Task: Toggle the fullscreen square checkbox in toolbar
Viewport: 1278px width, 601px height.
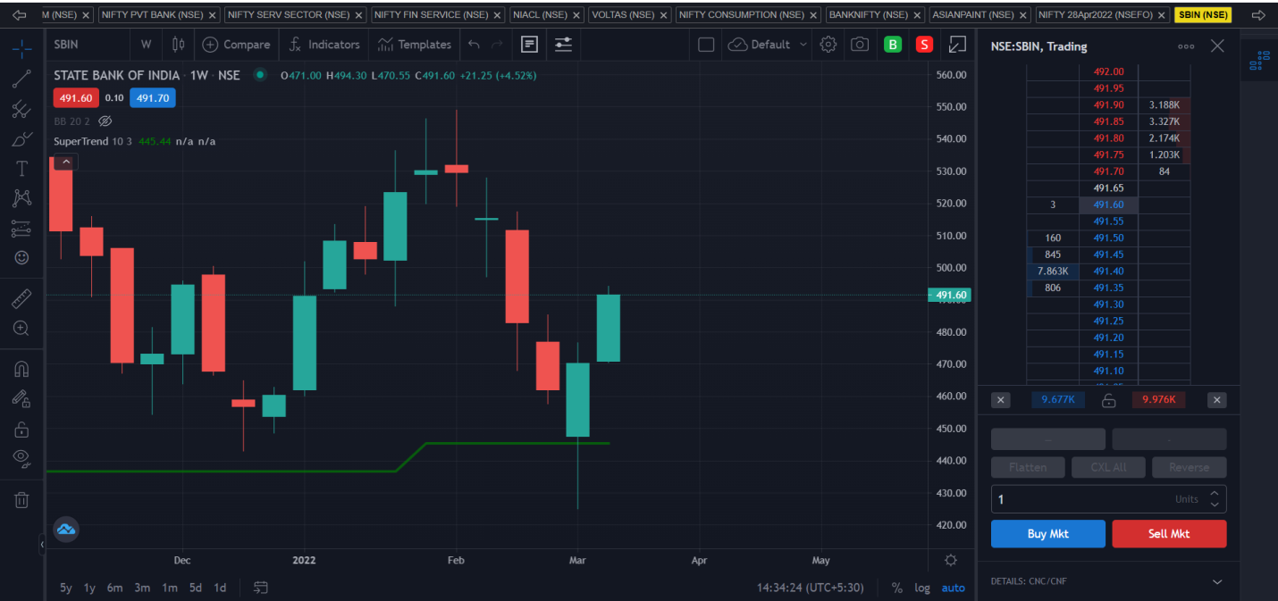Action: [706, 45]
